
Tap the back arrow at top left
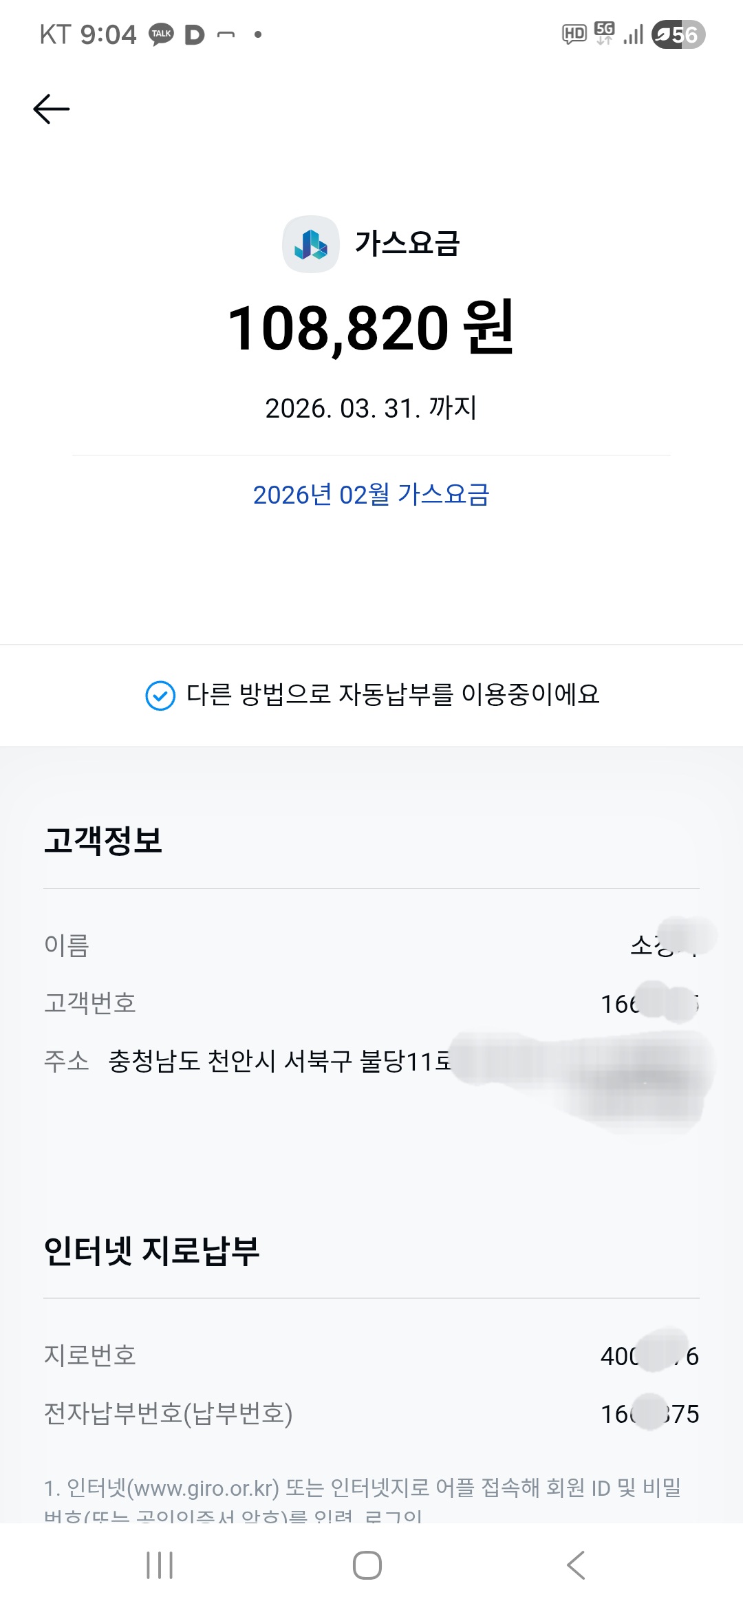[x=52, y=109]
